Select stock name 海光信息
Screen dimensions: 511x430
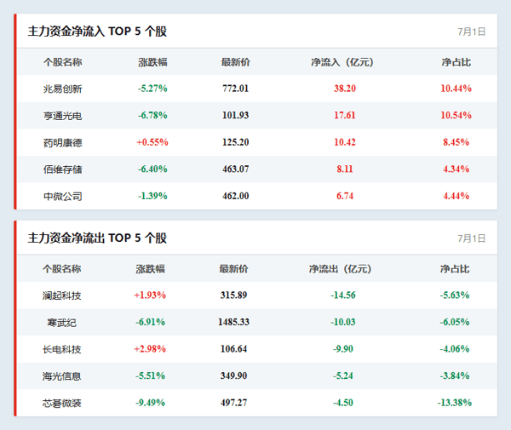tap(61, 376)
